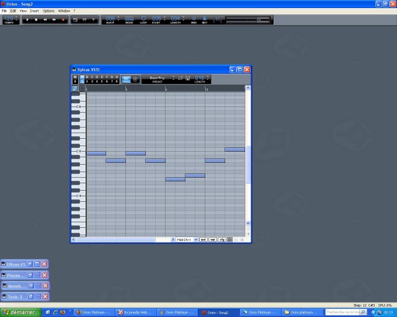Start playback with the Play button
Viewport: 397px width, 317px height.
(27, 19)
